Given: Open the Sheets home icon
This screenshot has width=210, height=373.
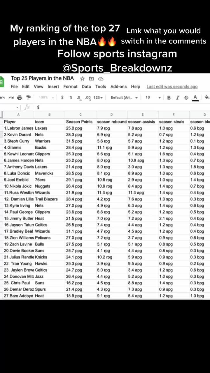Looking at the screenshot, I should tap(1, 82).
